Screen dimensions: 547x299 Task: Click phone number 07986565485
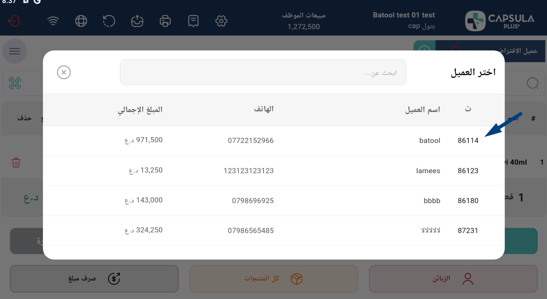[x=251, y=231]
